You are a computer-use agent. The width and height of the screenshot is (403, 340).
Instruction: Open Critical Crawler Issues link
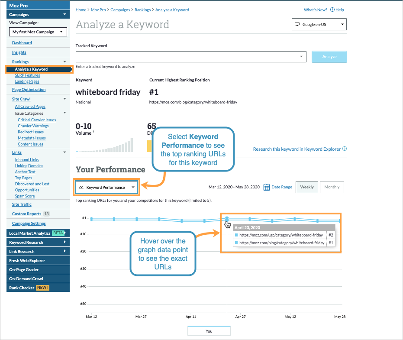pos(37,120)
